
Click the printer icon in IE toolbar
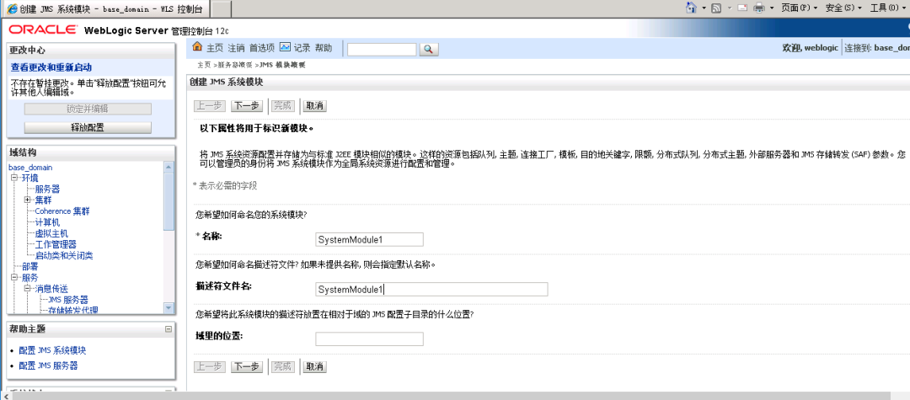pyautogui.click(x=758, y=8)
